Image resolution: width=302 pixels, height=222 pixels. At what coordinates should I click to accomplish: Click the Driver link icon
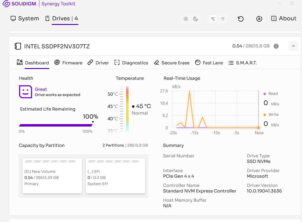point(90,62)
